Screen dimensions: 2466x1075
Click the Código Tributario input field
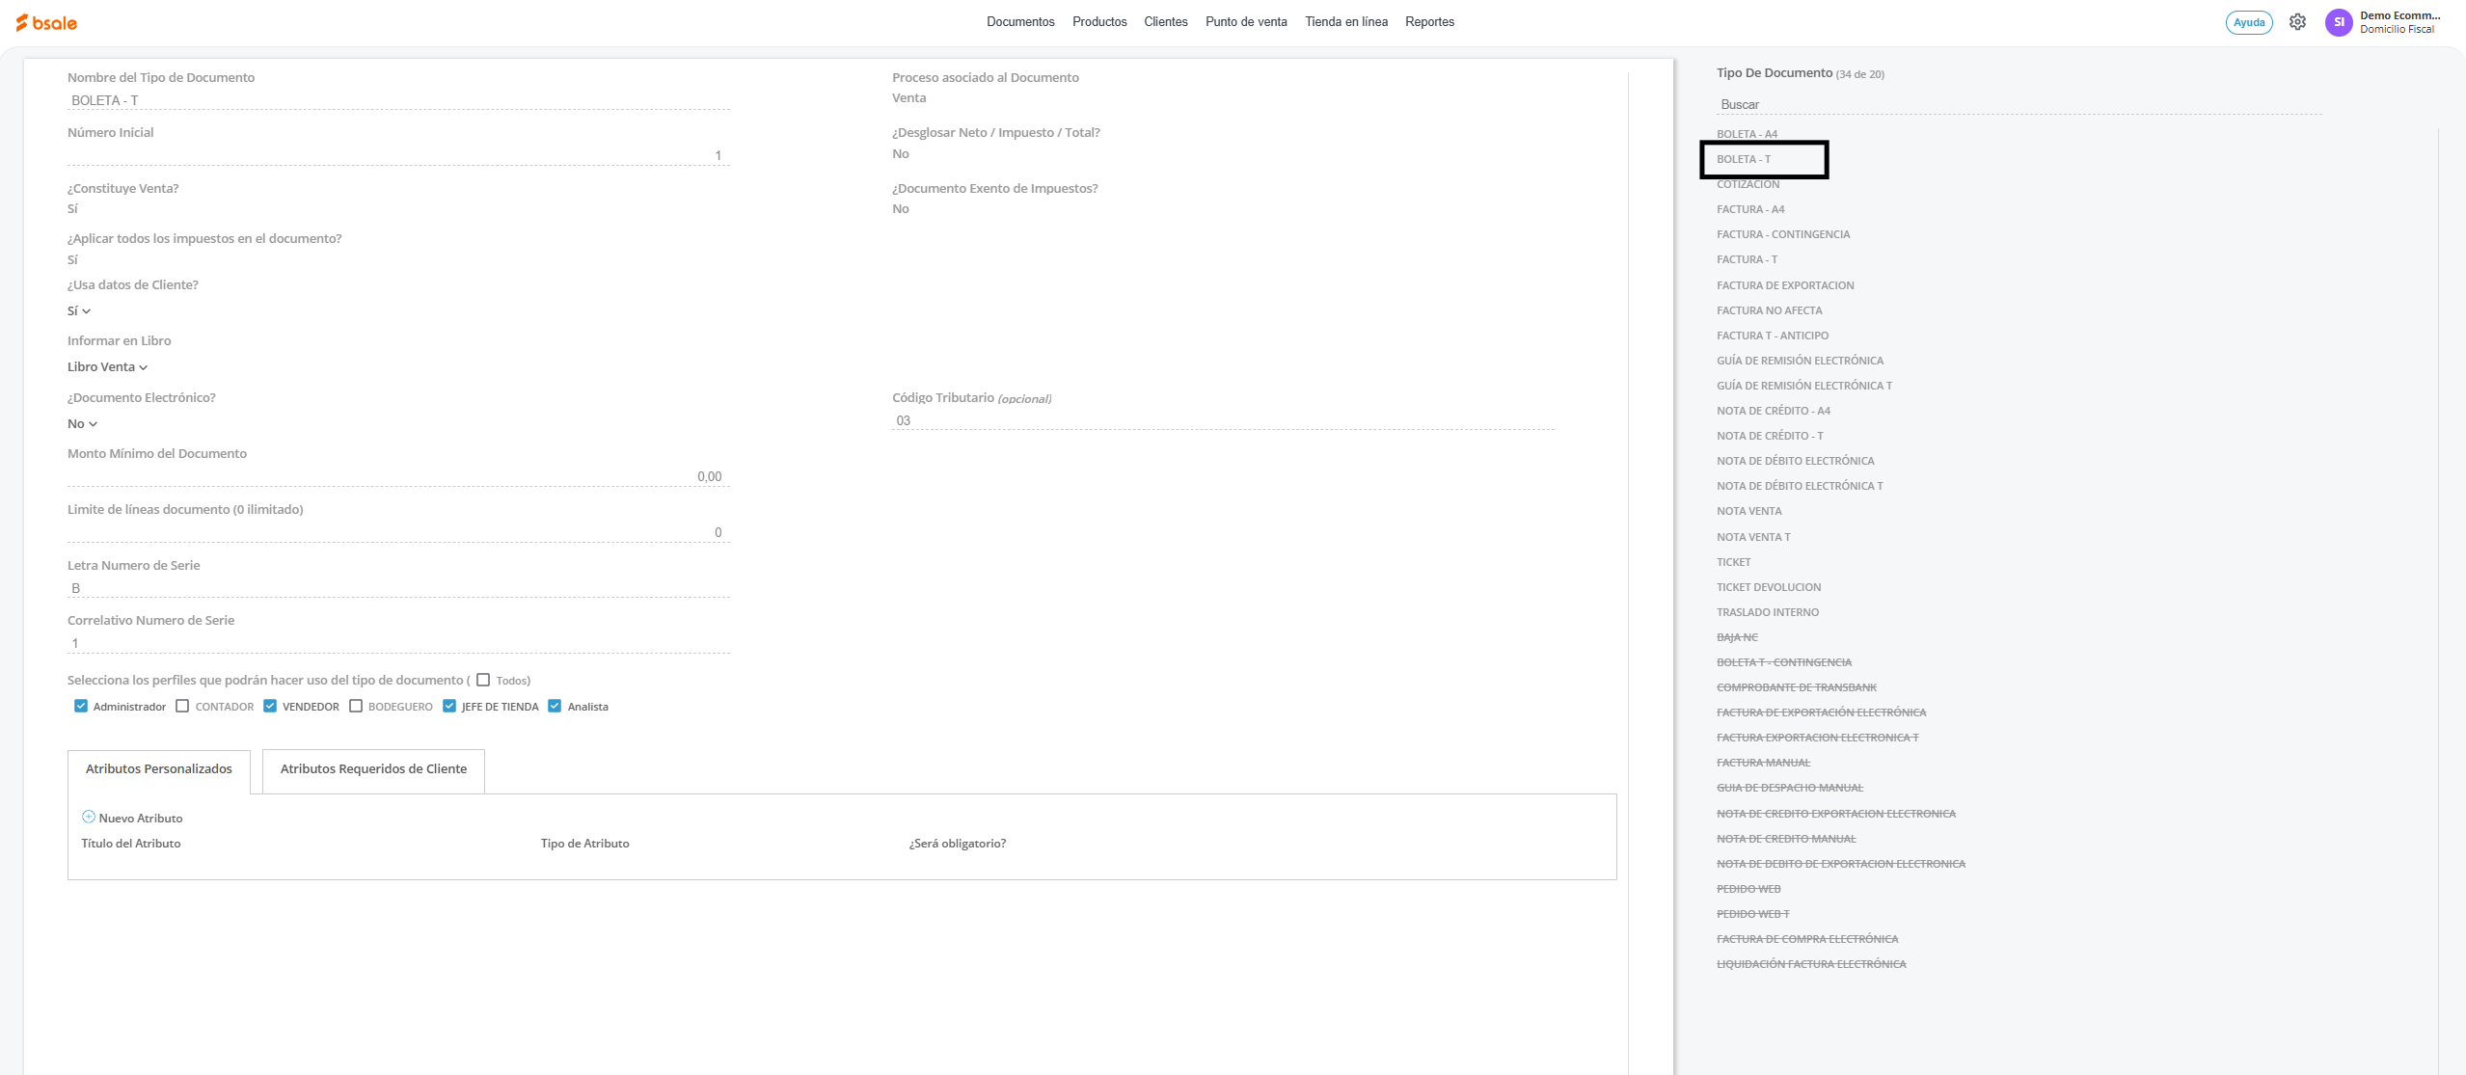(1221, 420)
